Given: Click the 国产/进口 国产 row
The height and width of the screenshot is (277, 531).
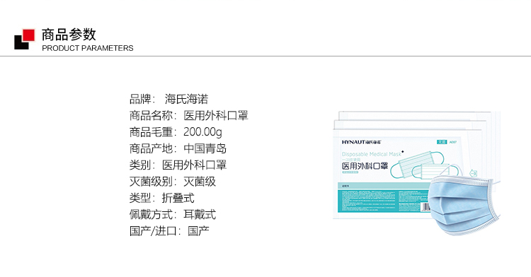Looking at the screenshot, I should coord(169,231).
